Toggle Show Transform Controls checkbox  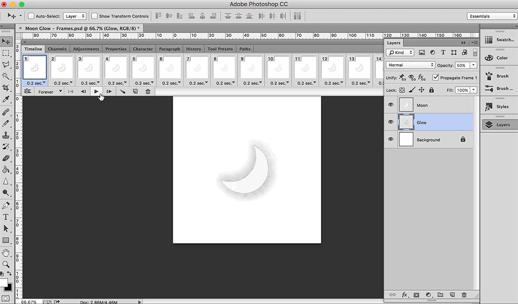94,16
